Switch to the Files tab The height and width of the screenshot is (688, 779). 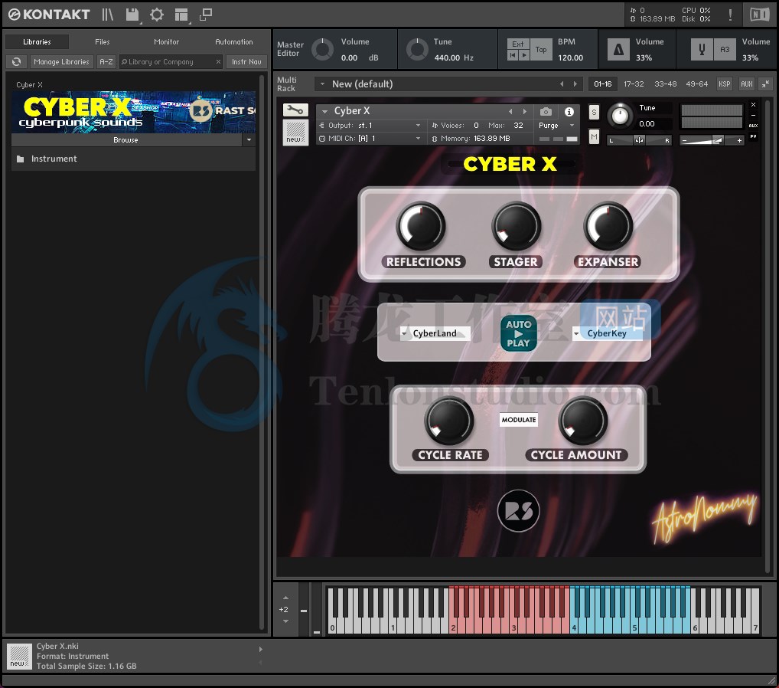coord(103,42)
